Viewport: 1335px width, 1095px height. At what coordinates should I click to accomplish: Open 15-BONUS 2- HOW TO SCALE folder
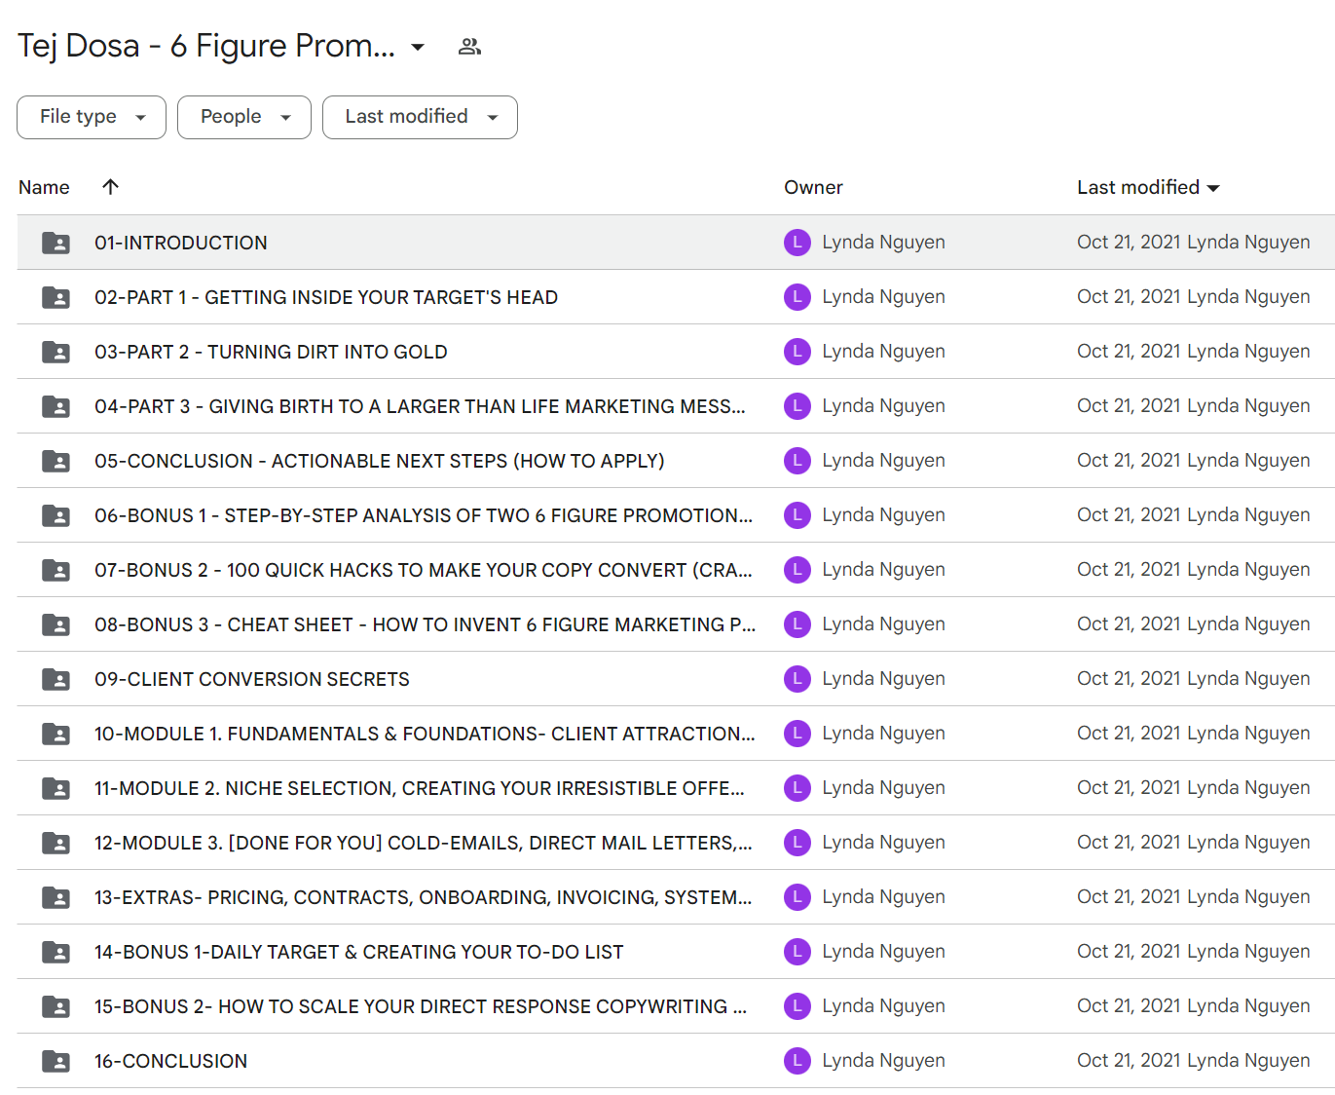[421, 1006]
